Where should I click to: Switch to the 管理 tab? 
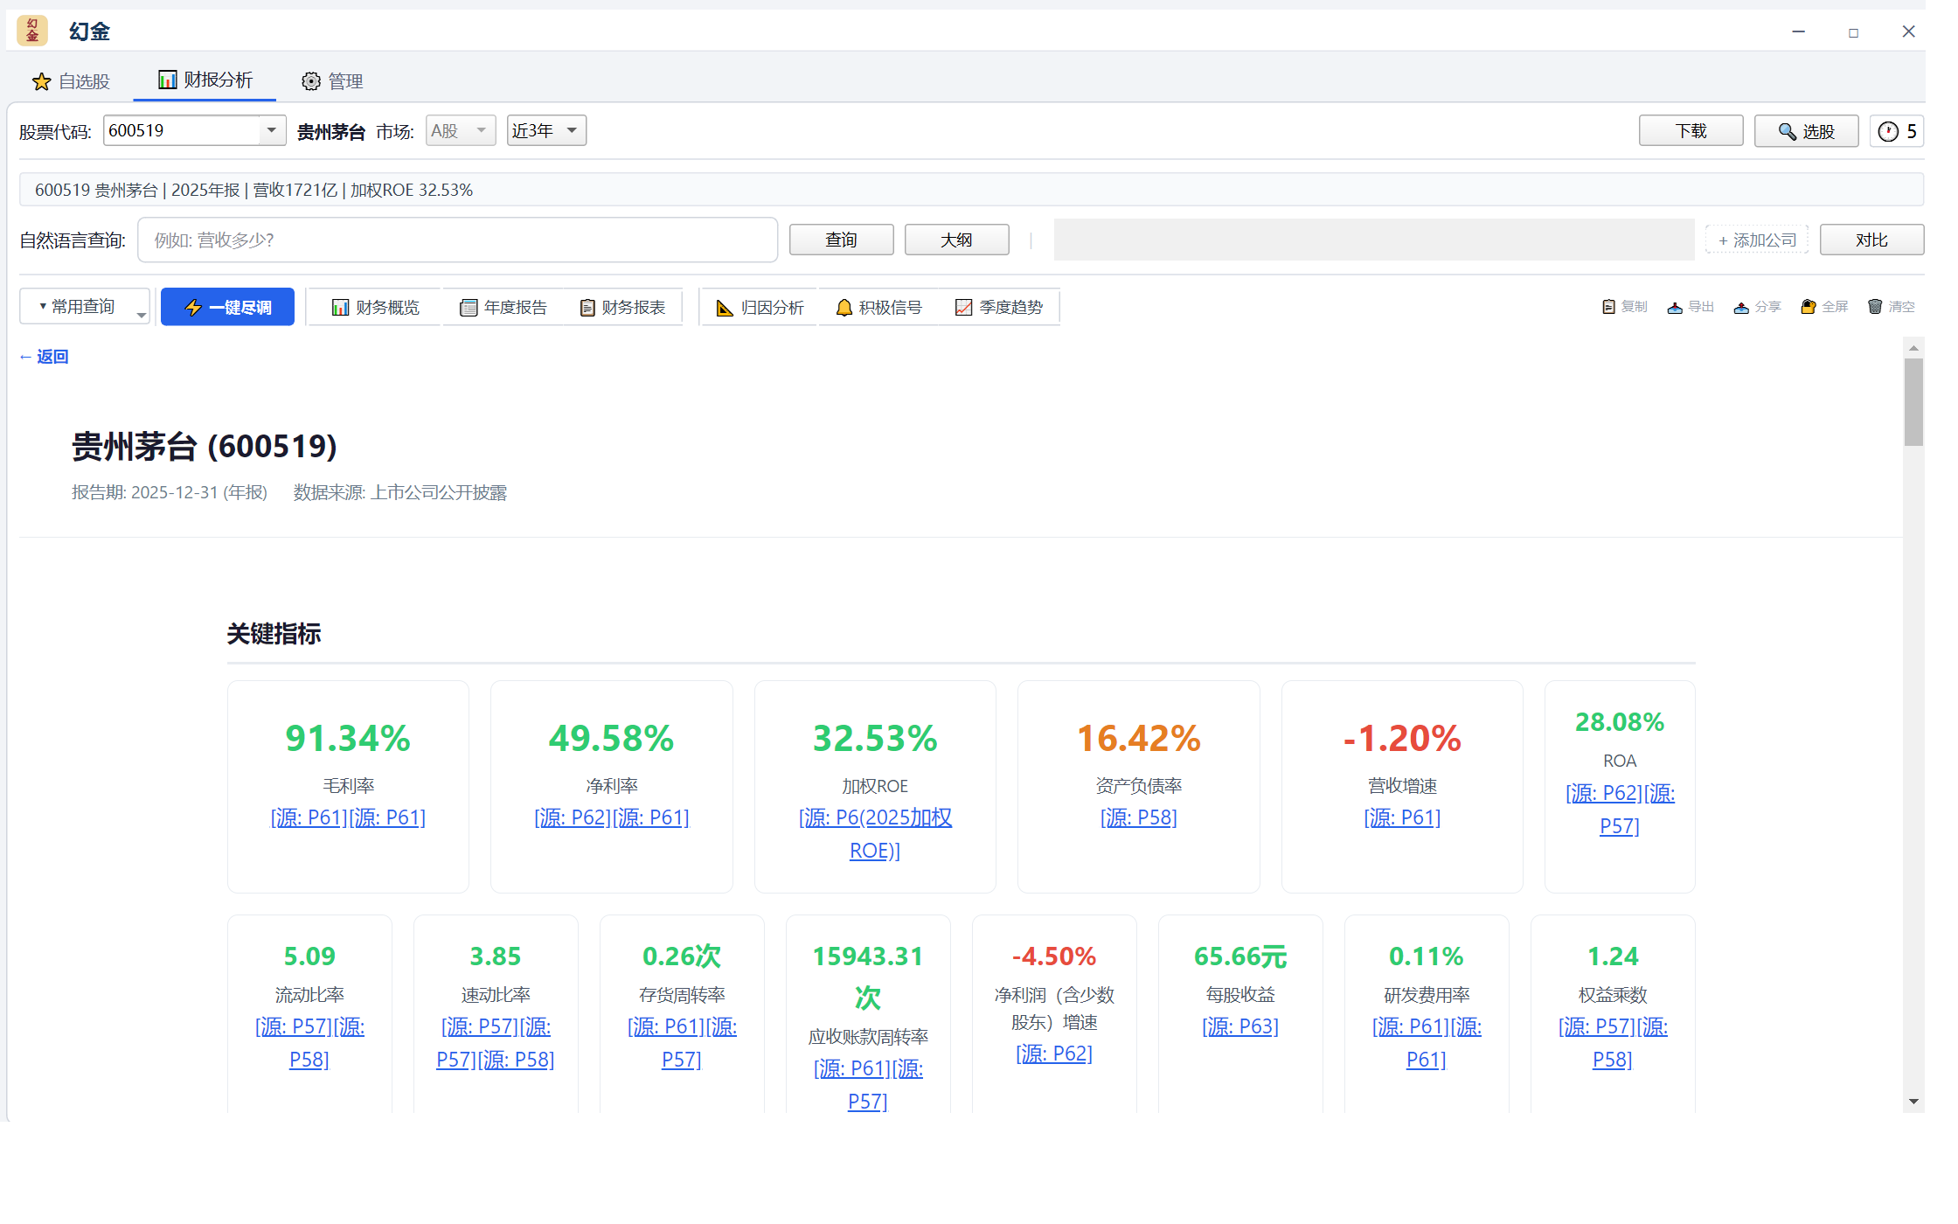[332, 81]
